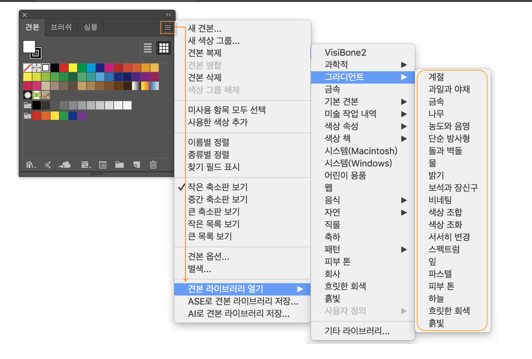Open the Show Swatch Kinds grid icon
This screenshot has height=359, width=532.
pyautogui.click(x=86, y=165)
